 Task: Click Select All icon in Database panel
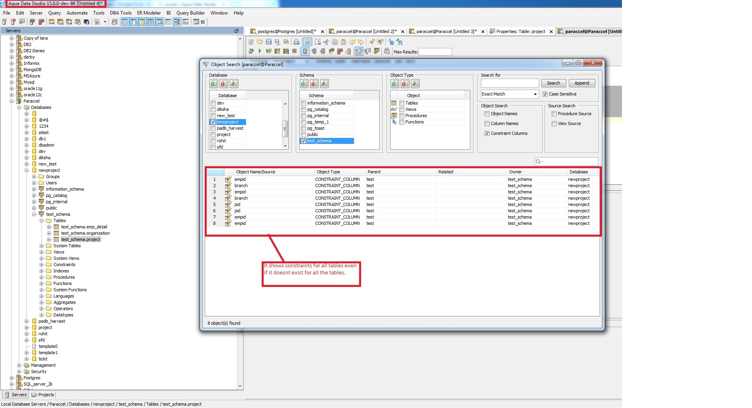[x=214, y=83]
